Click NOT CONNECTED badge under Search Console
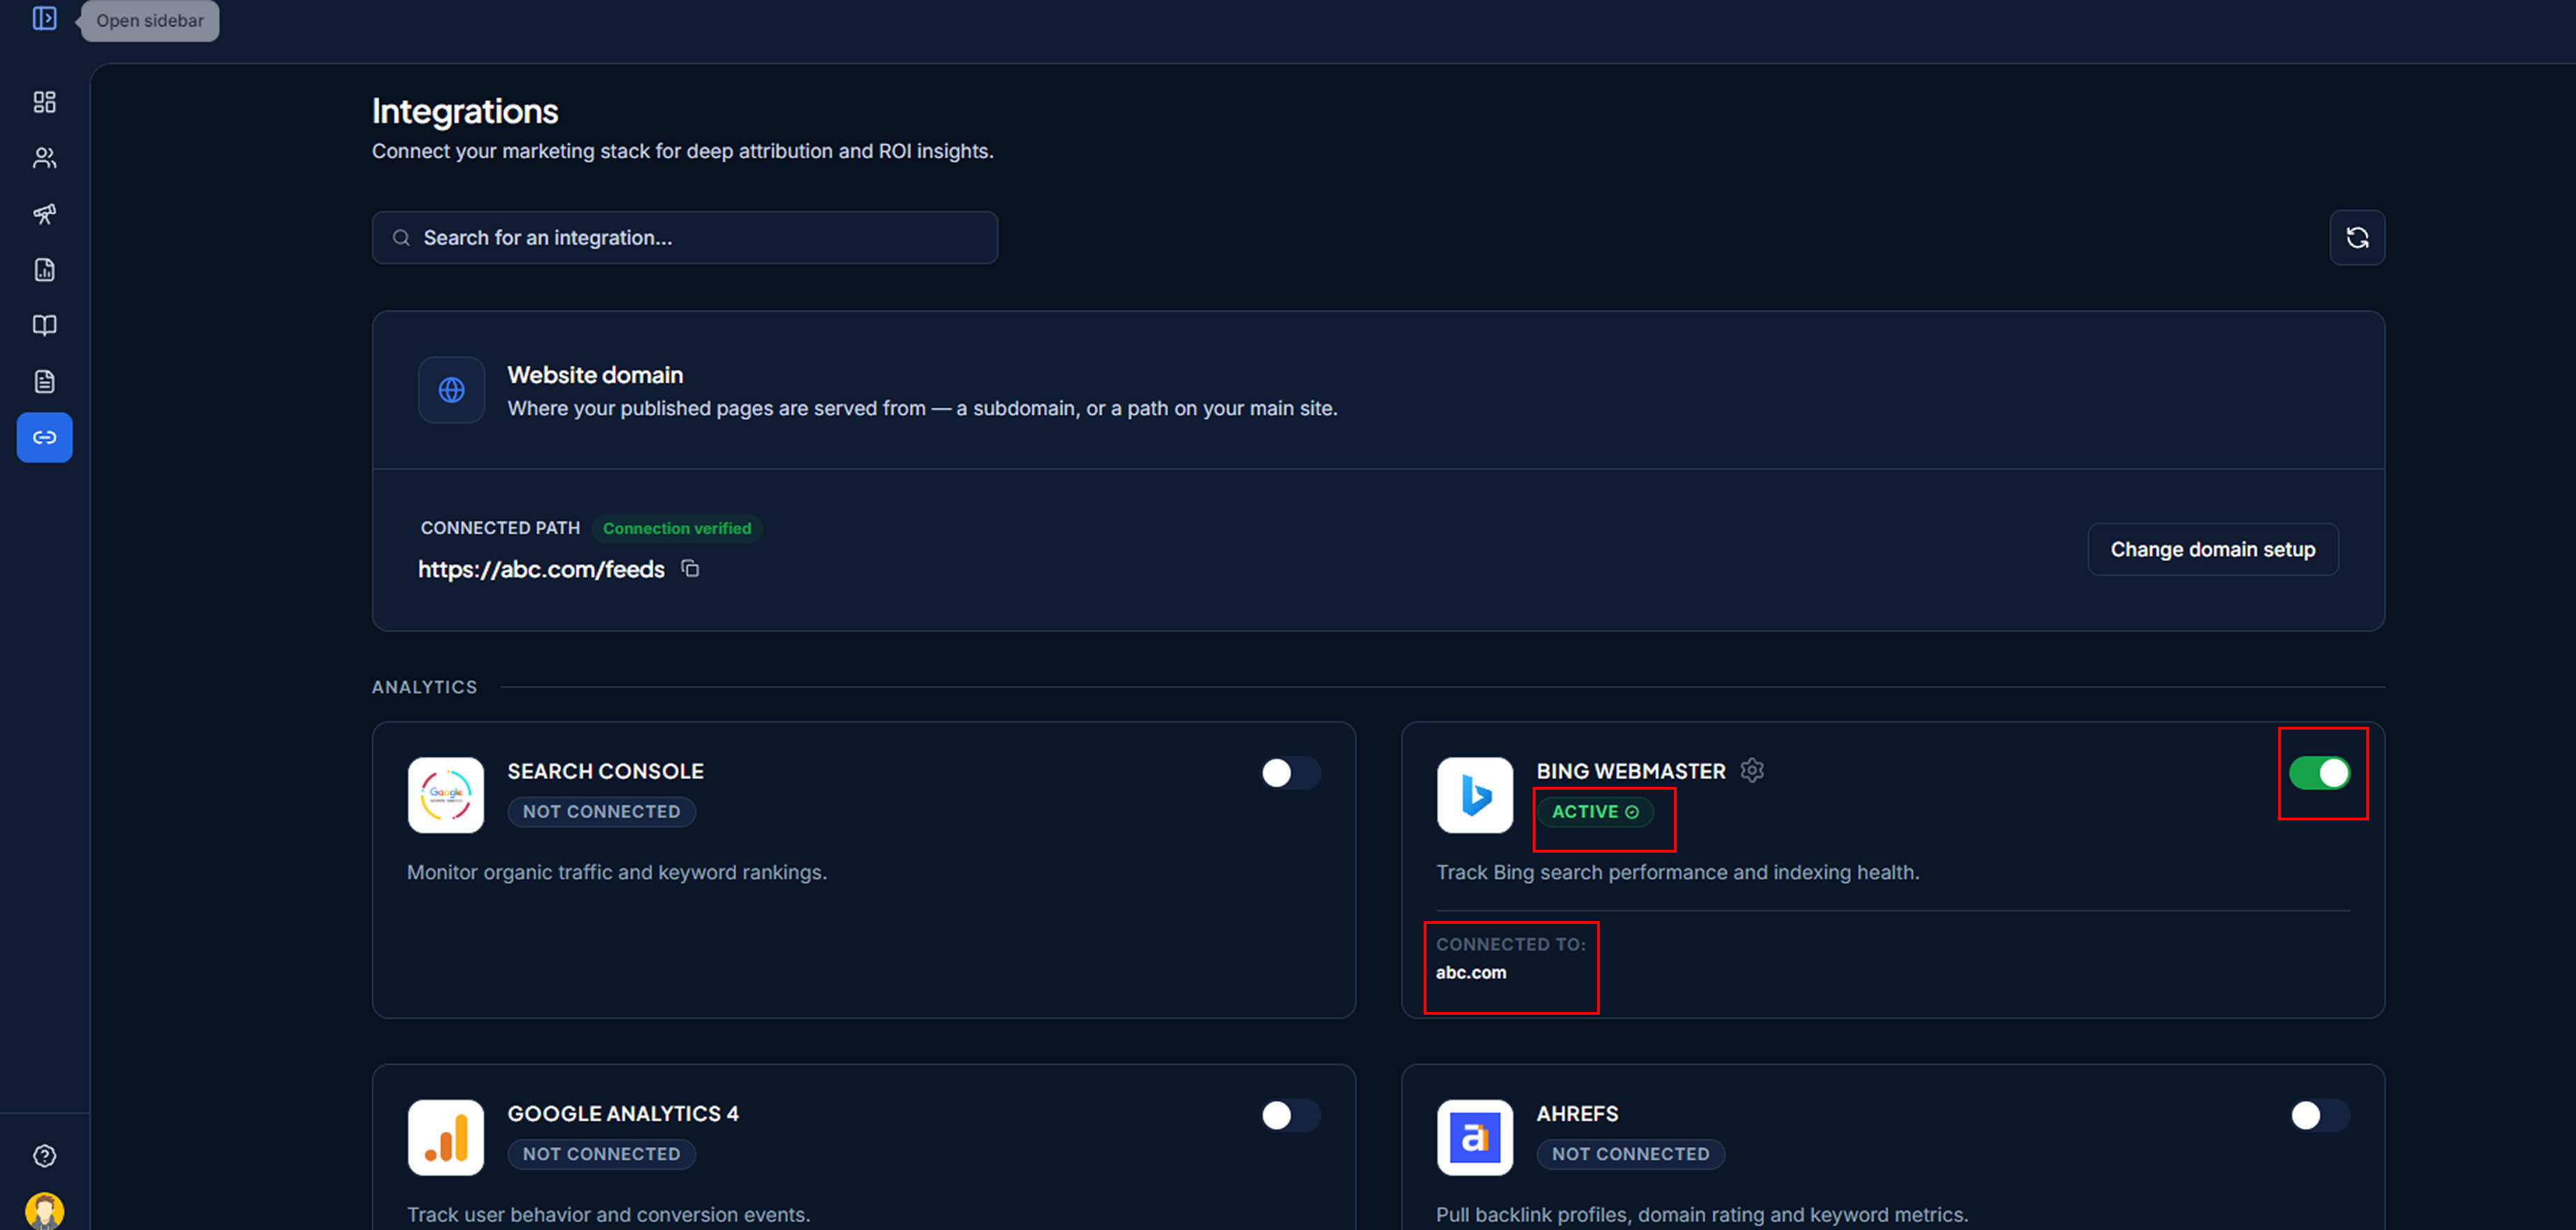 (x=601, y=812)
